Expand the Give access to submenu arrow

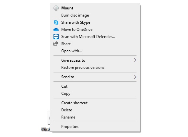(x=135, y=60)
